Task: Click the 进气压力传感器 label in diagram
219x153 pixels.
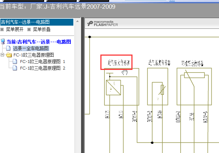Action: tap(119, 63)
